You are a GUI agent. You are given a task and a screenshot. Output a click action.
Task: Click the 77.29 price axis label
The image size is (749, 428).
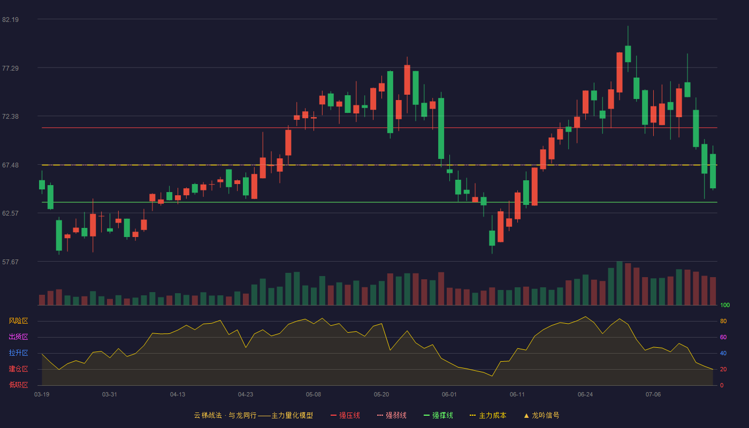pyautogui.click(x=10, y=68)
